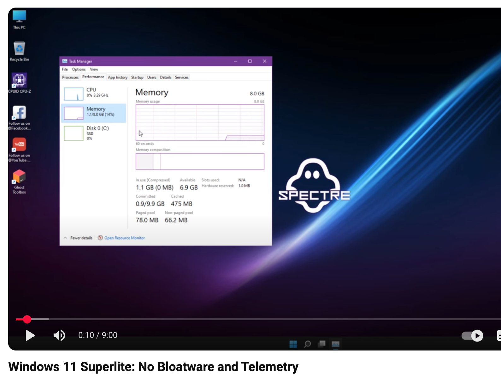Click the 475 MB cached value
This screenshot has width=501, height=378.
tap(181, 204)
